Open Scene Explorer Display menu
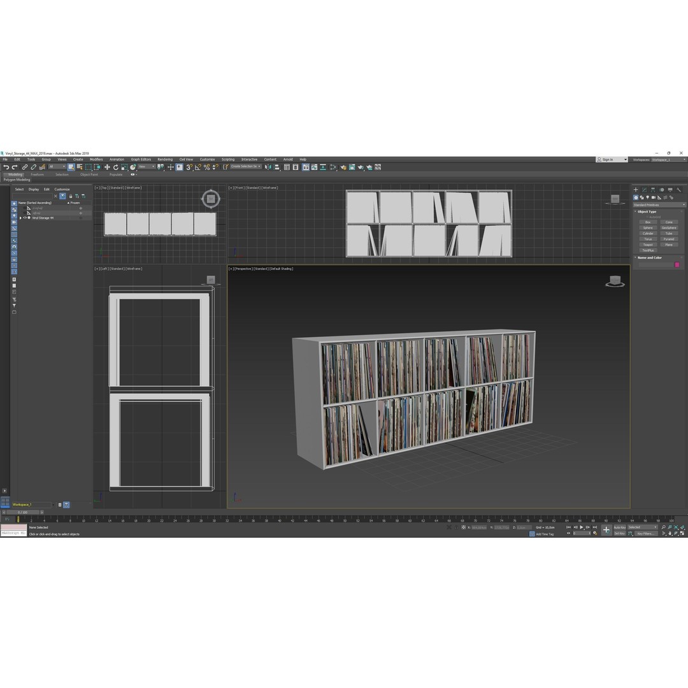688x688 pixels. [x=34, y=190]
